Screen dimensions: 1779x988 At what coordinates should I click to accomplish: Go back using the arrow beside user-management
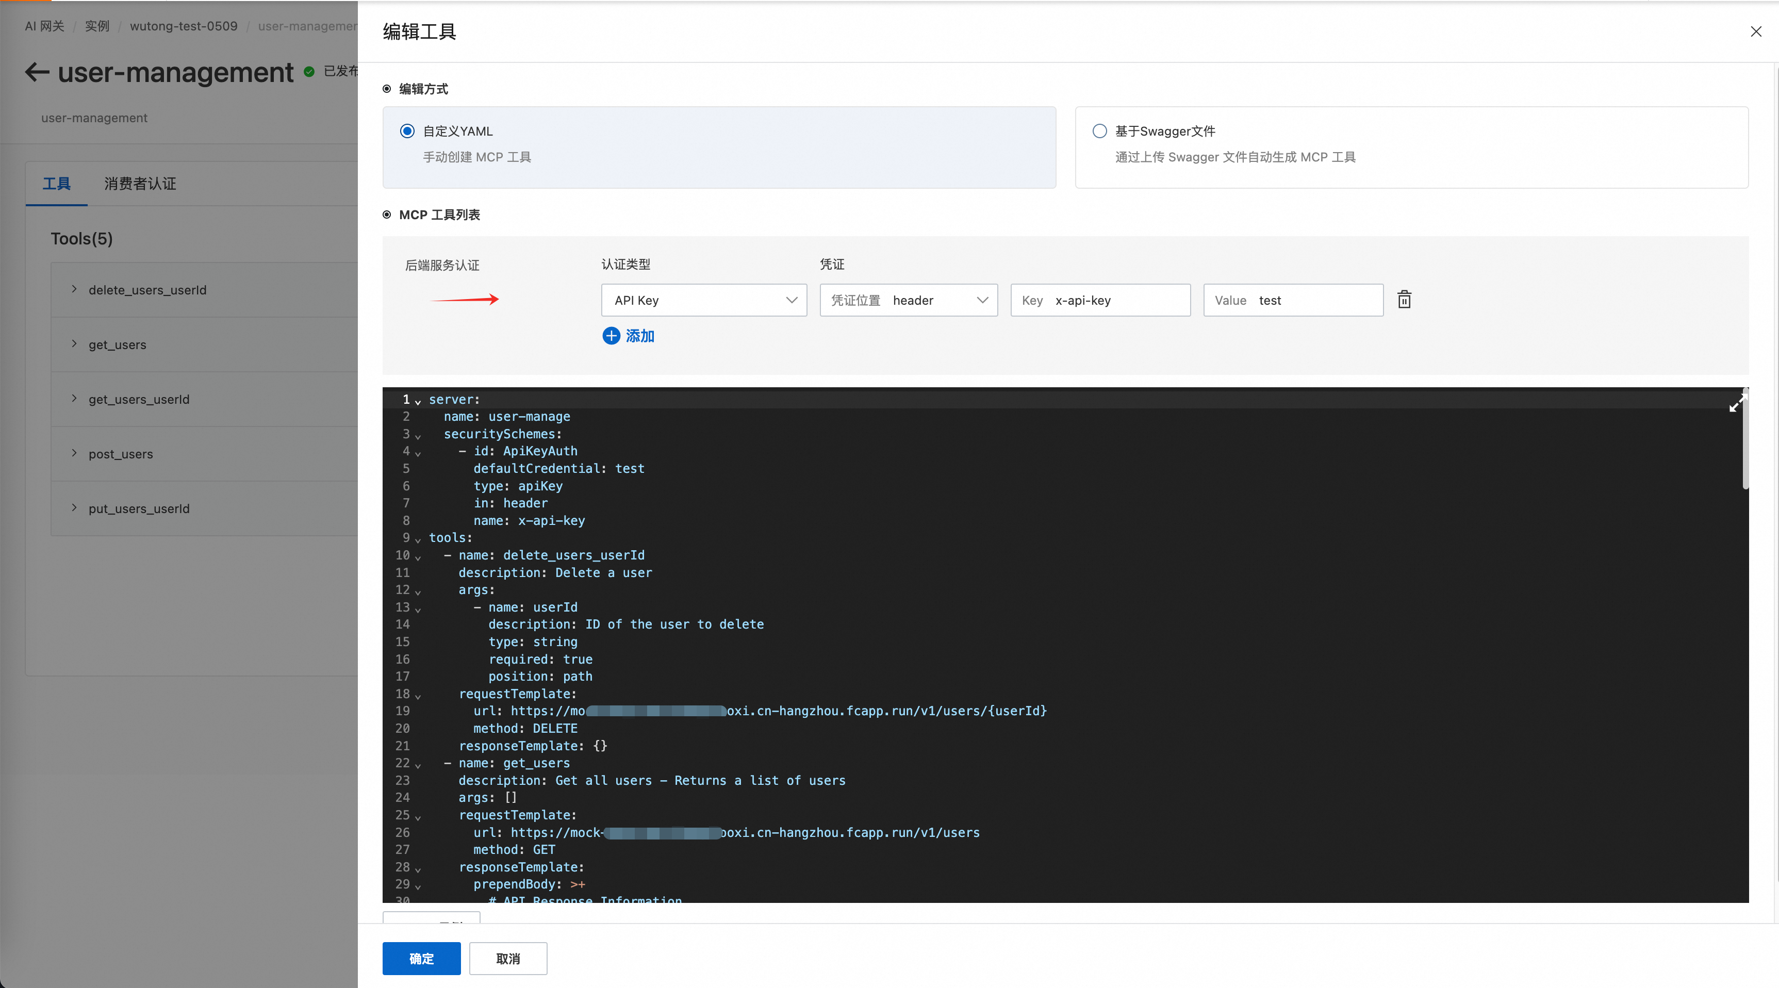[x=37, y=72]
